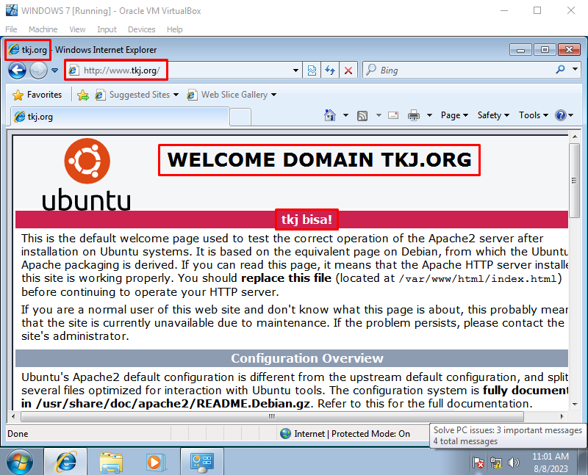The height and width of the screenshot is (475, 588).
Task: Open Web Slice Gallery link
Action: tap(232, 95)
